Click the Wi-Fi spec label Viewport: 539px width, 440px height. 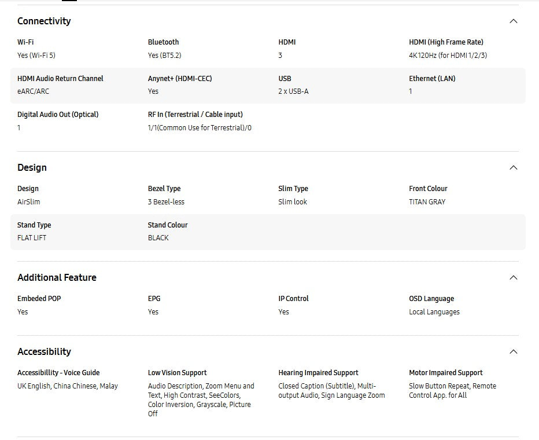(x=25, y=42)
